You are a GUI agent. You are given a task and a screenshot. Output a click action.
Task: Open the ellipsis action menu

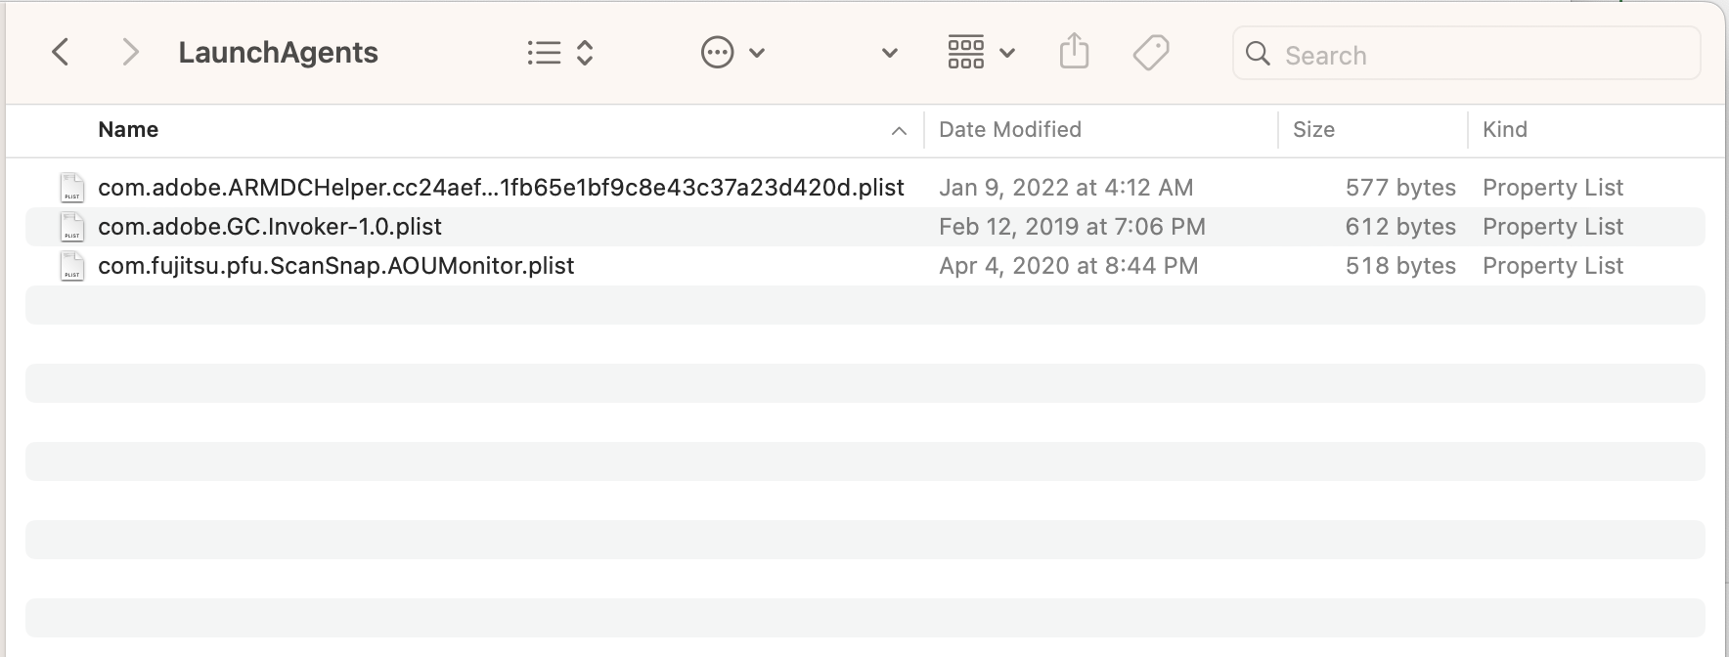pyautogui.click(x=718, y=53)
